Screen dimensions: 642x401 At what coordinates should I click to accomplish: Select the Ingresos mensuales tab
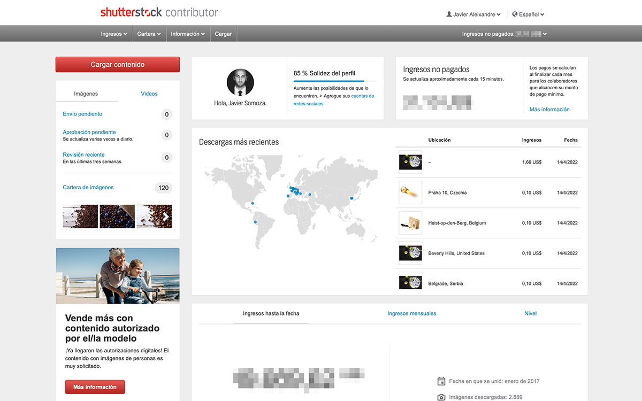point(411,313)
